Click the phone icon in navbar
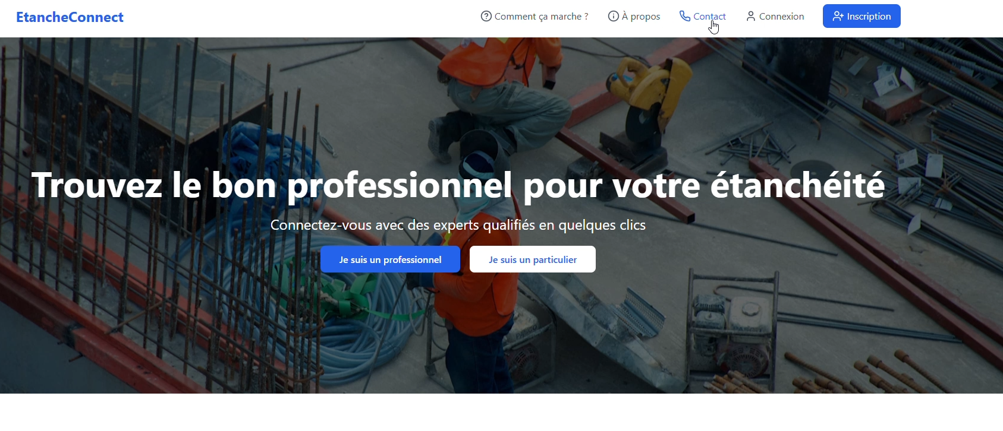Image resolution: width=1003 pixels, height=431 pixels. coord(685,16)
